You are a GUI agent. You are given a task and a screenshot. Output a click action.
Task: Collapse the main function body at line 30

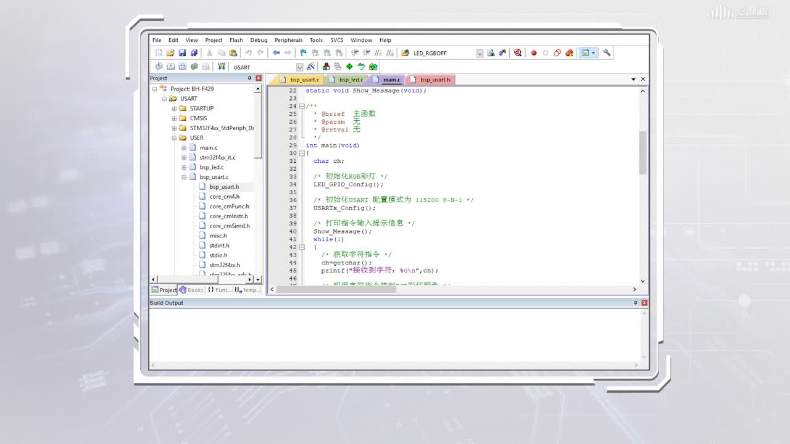click(302, 153)
